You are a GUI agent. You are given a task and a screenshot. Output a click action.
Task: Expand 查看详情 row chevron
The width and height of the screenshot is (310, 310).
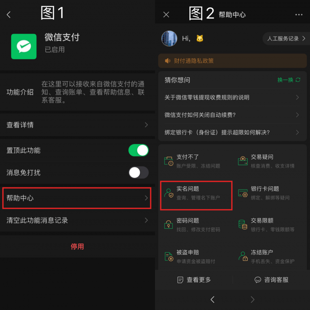pos(146,125)
